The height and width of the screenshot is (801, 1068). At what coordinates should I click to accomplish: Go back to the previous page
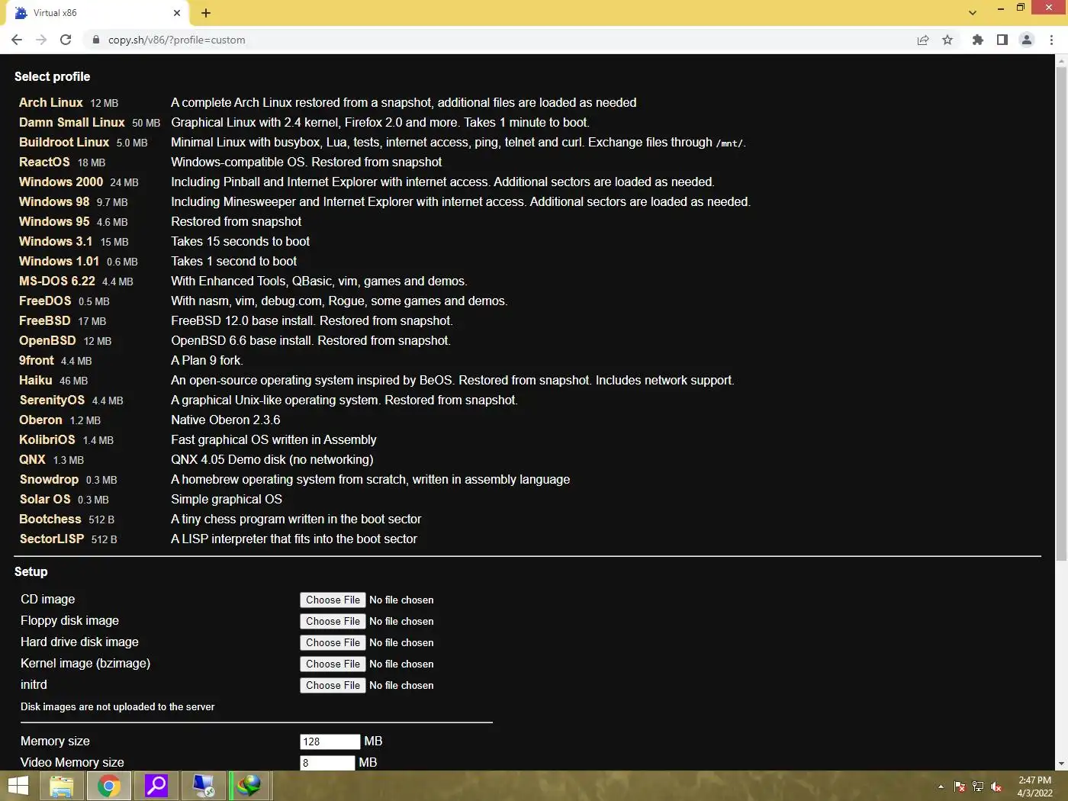[x=17, y=40]
